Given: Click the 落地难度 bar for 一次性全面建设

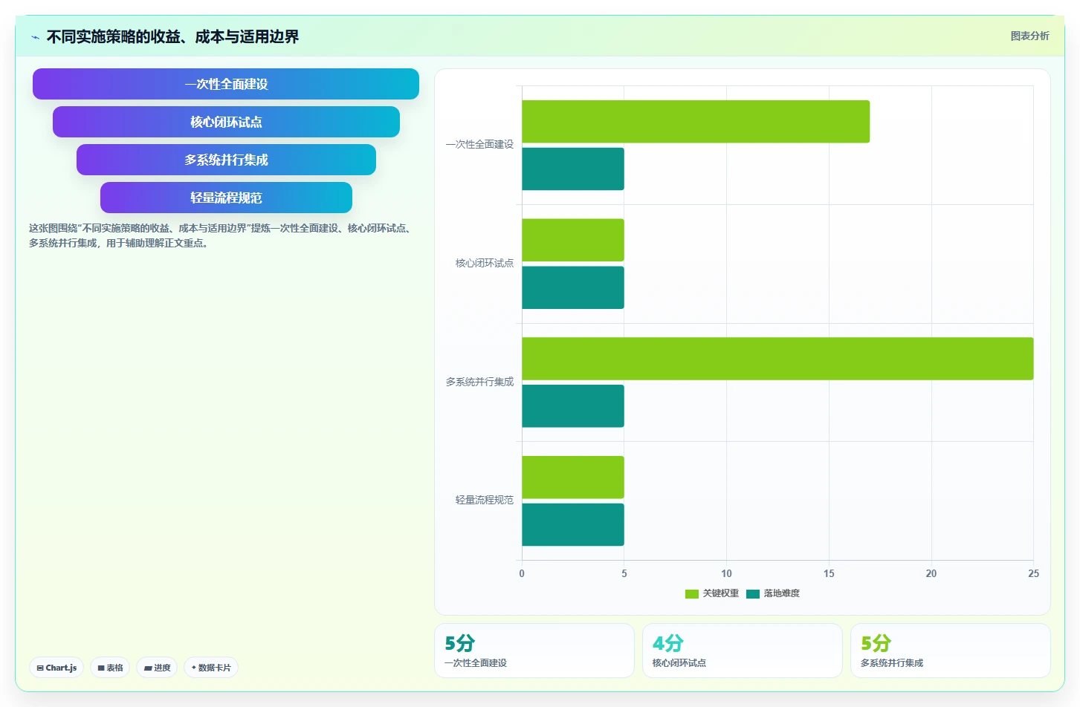Looking at the screenshot, I should pos(573,169).
